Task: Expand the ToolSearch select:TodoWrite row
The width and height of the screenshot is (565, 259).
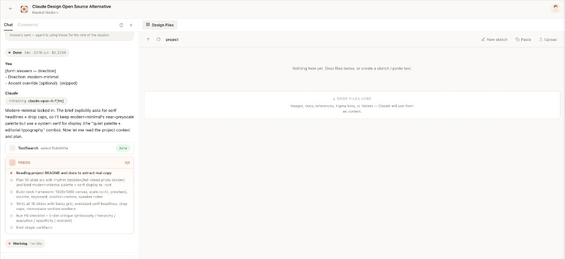Action: (x=70, y=148)
